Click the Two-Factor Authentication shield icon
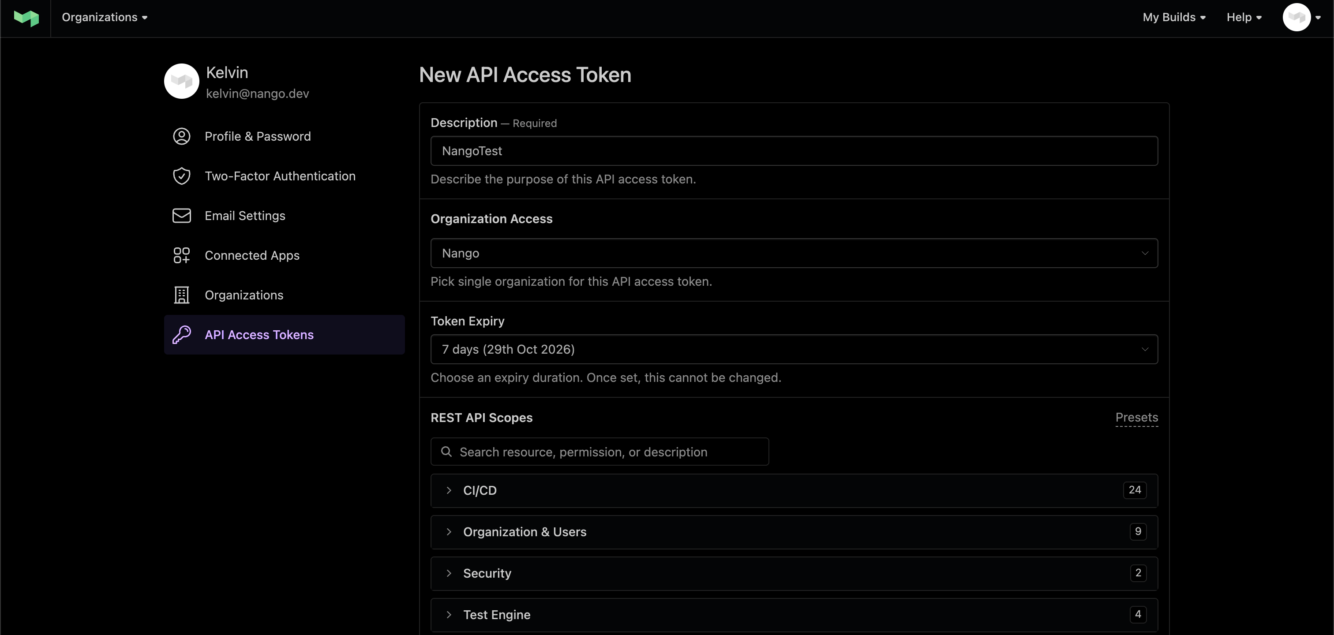The width and height of the screenshot is (1334, 635). (x=181, y=176)
